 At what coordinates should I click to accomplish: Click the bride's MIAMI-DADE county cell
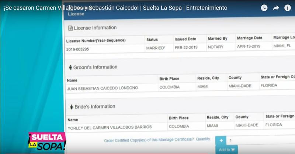(x=247, y=125)
